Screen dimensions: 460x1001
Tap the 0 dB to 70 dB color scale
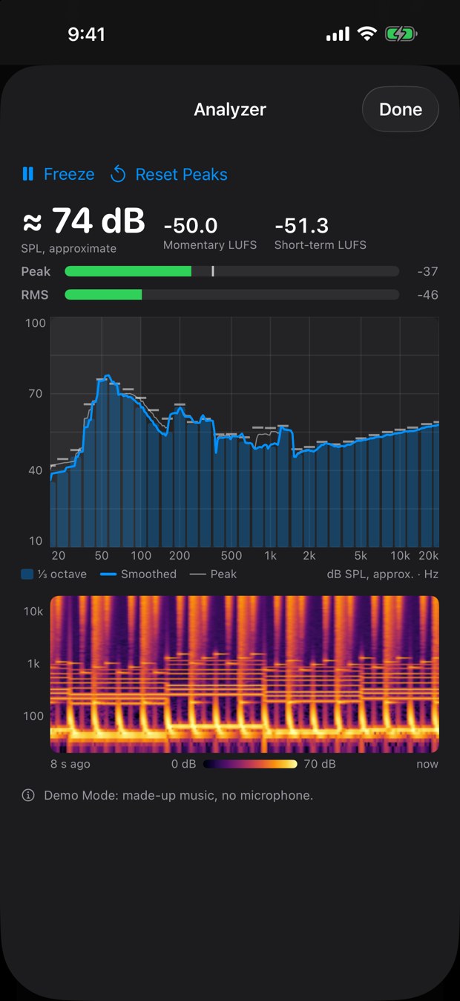point(250,764)
